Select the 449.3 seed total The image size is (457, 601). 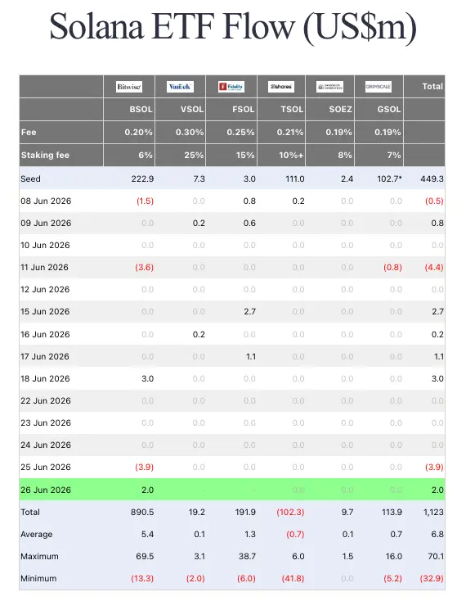(x=432, y=178)
